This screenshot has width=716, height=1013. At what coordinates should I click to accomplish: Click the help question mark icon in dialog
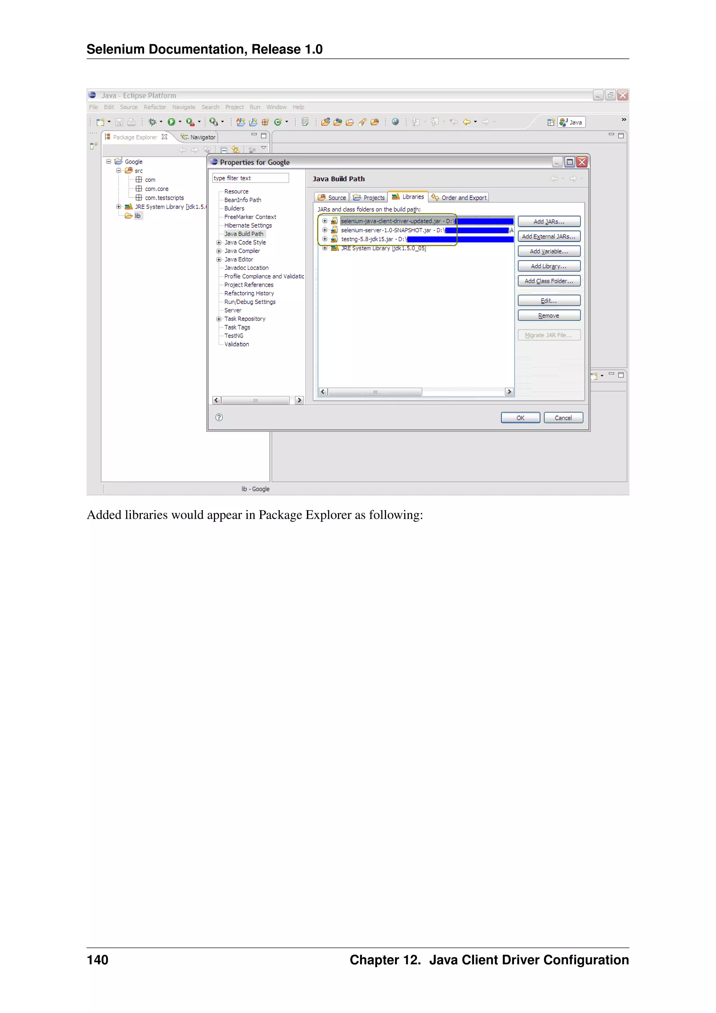[219, 417]
